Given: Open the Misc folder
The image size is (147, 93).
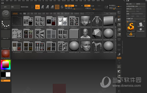Looking at the screenshot, I should [x=51, y=34].
